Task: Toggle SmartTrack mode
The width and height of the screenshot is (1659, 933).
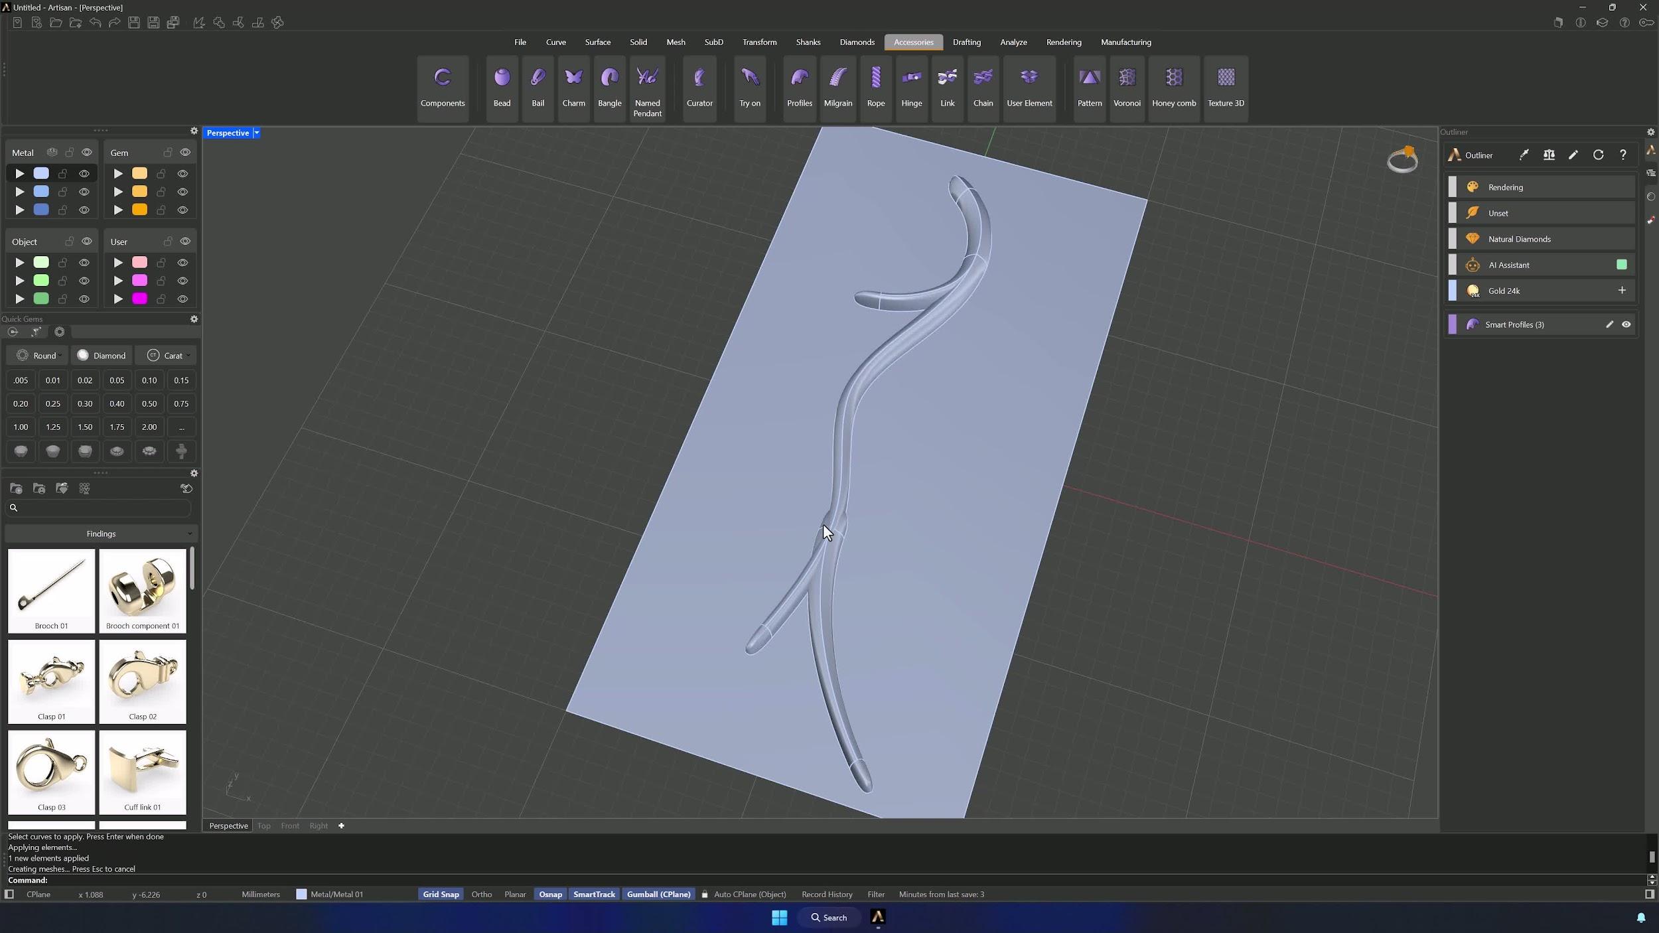Action: coord(594,895)
